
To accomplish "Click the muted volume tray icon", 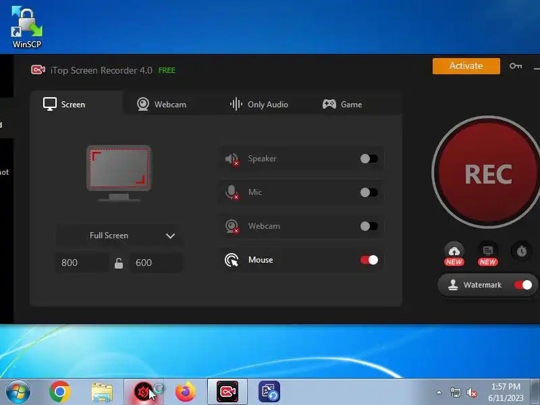I will (x=472, y=392).
